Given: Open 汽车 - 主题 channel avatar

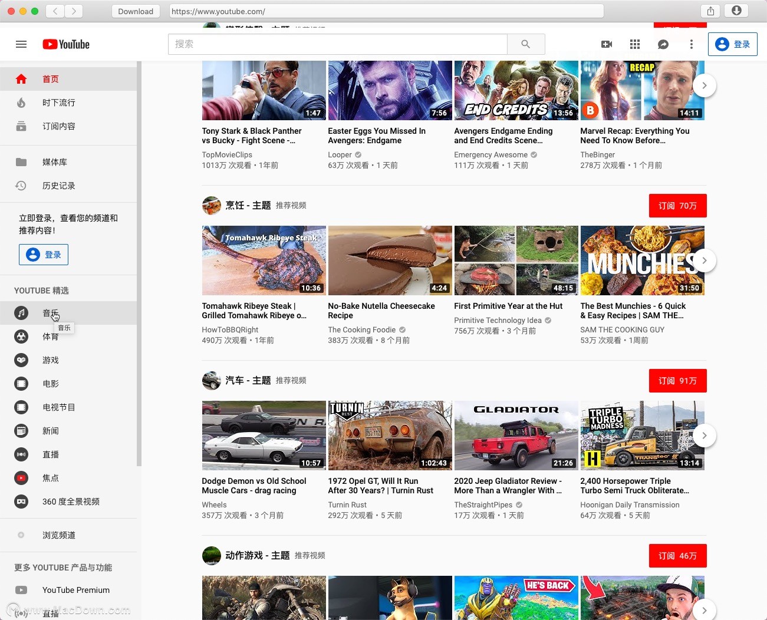Looking at the screenshot, I should [211, 381].
